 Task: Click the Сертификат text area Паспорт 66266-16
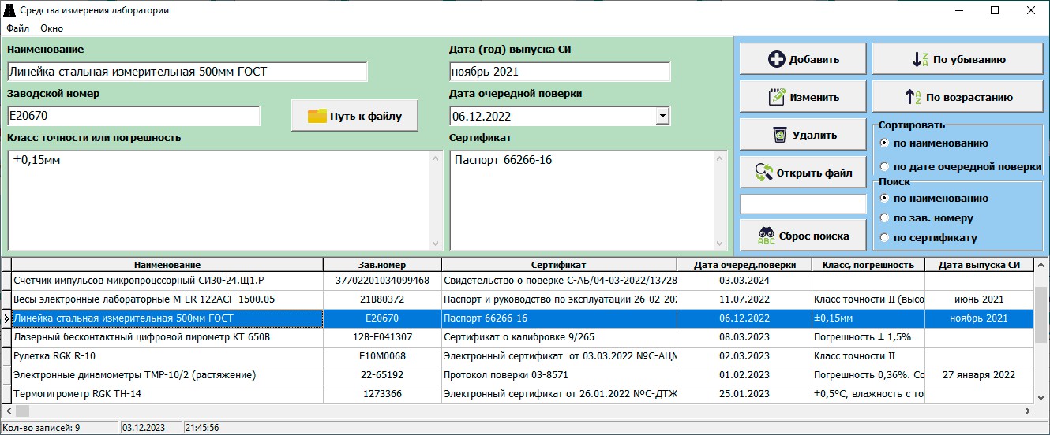point(581,200)
